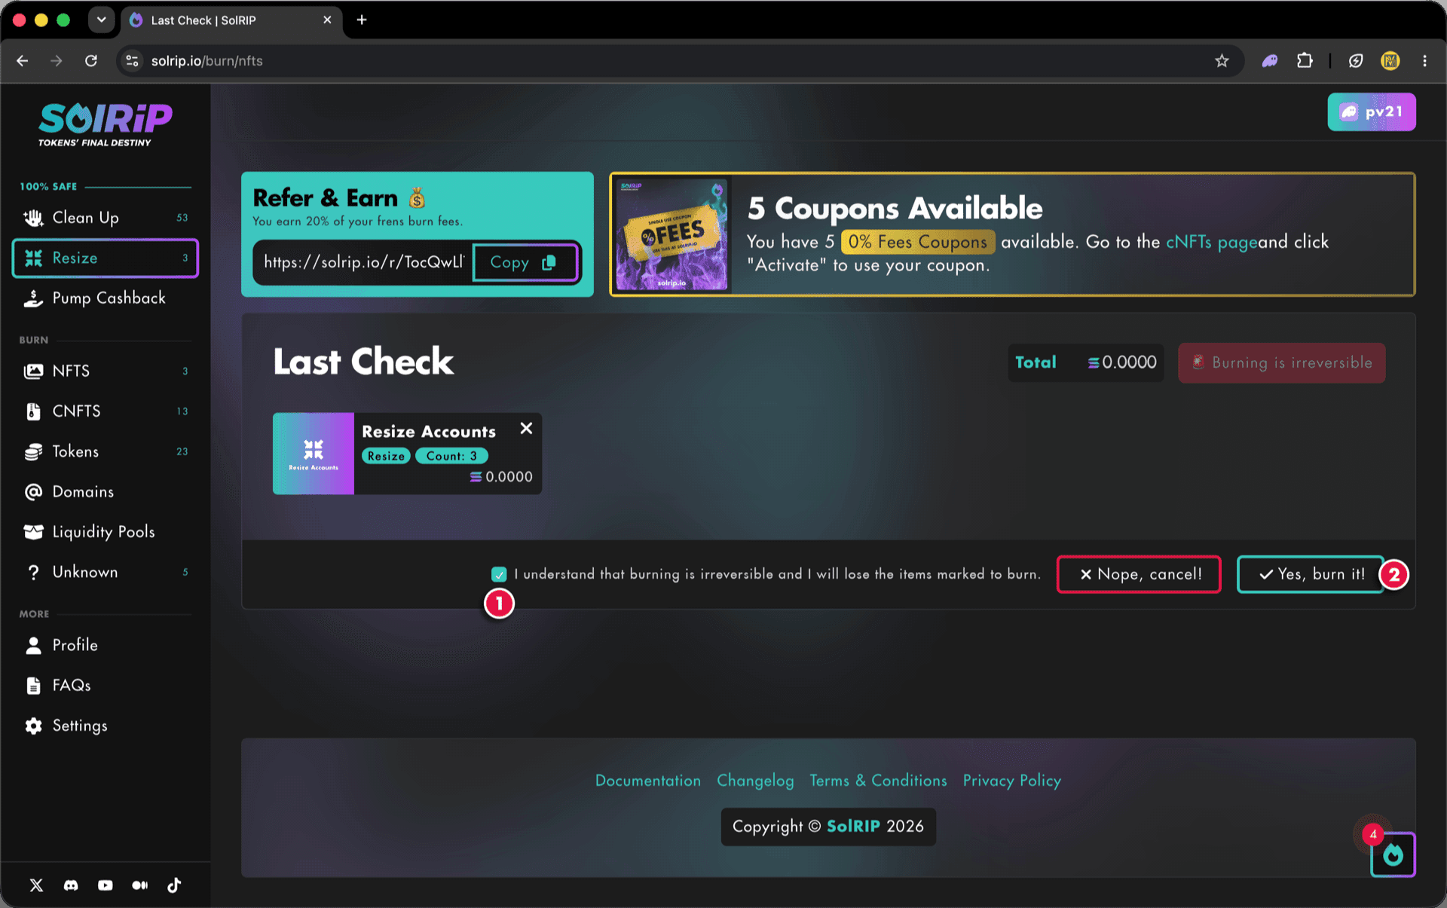
Task: Confirm with Yes, burn it! button
Action: 1311,574
